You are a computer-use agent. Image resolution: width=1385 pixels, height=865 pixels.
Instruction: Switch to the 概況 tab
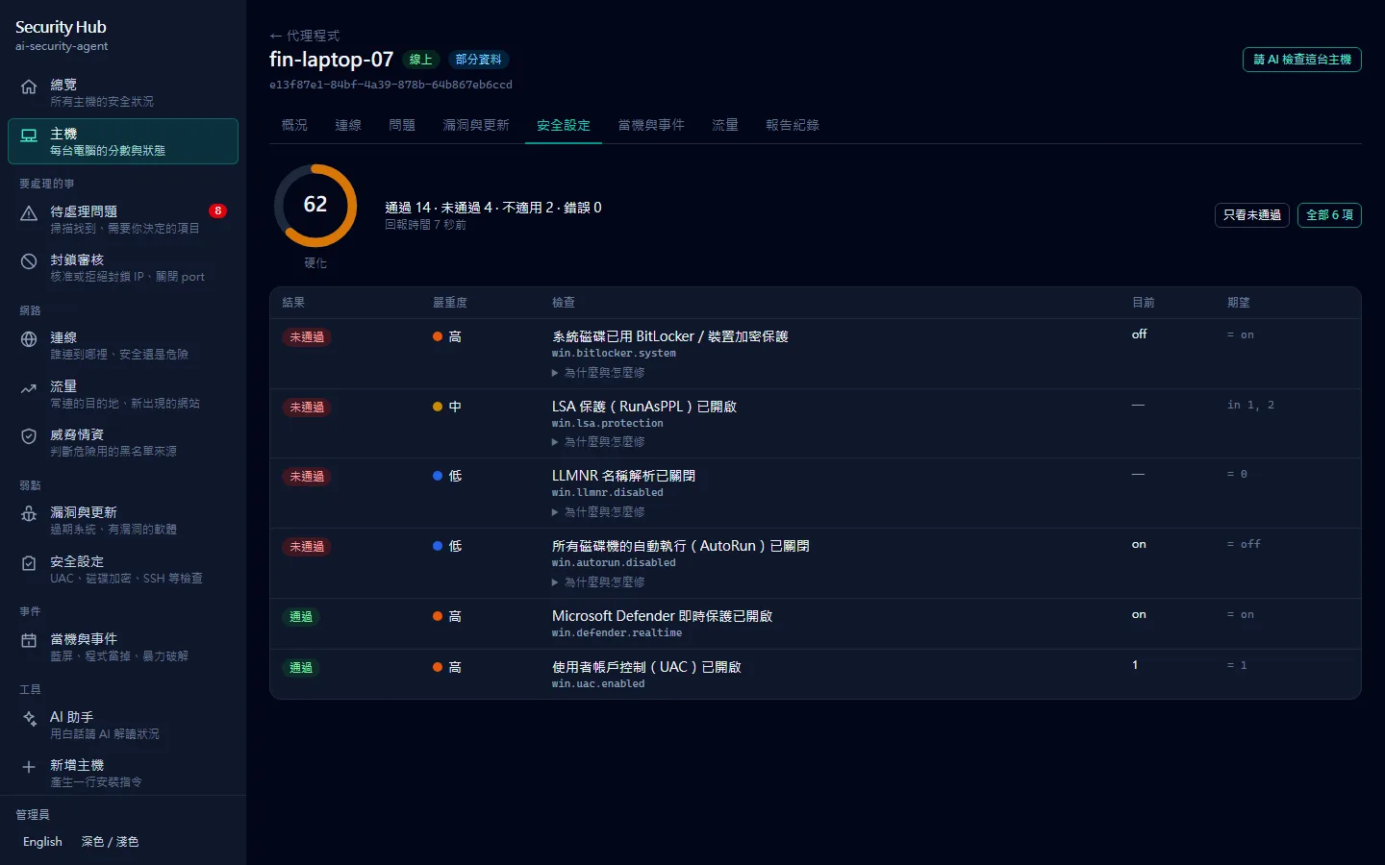(x=294, y=125)
